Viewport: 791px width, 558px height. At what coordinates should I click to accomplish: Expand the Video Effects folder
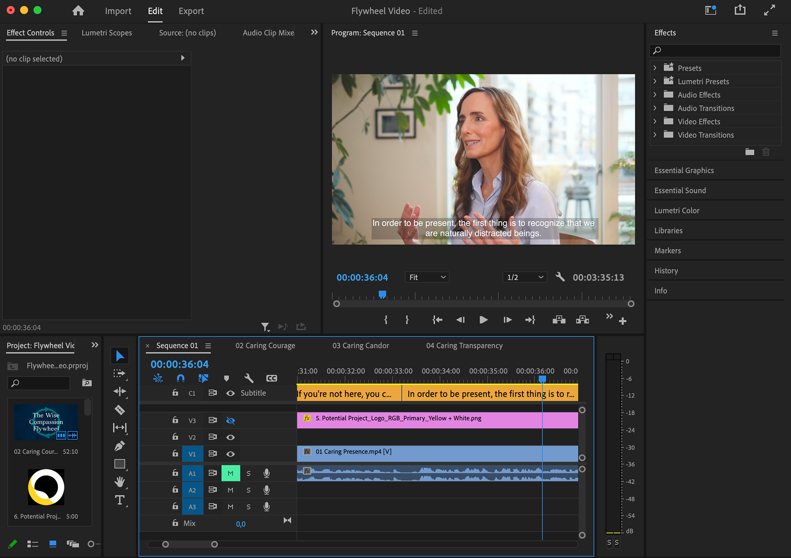[x=655, y=121]
